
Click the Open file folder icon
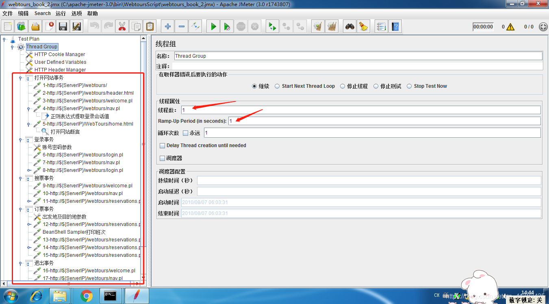(35, 27)
